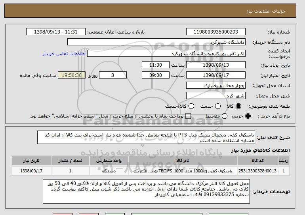Click the اطلاعات کالاهای مورد نیاز heading

260,150
